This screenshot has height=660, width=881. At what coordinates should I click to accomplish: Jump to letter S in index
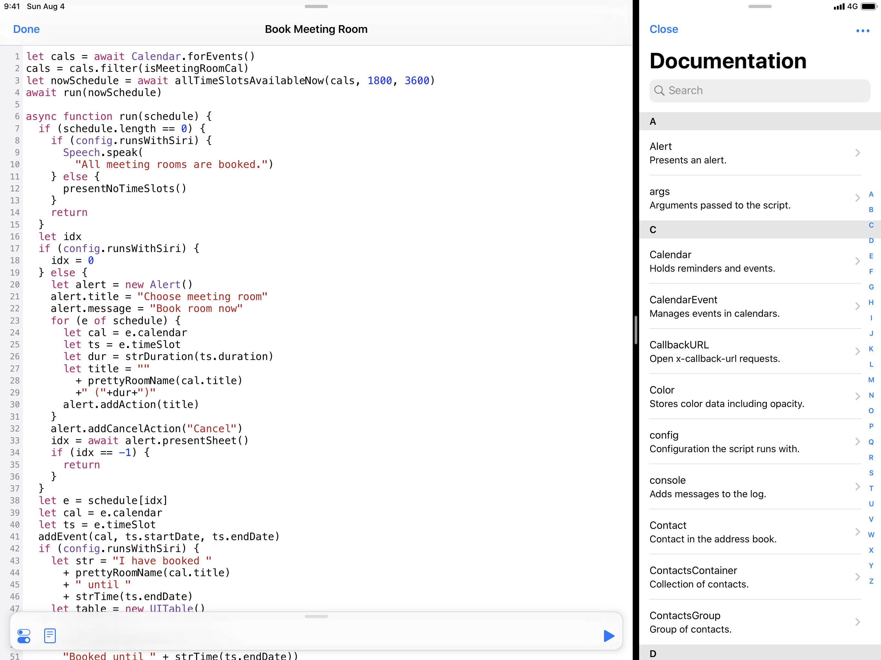click(871, 473)
